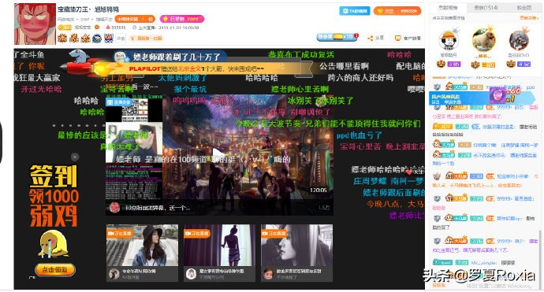Select the 贡献周榜 tab

[448, 7]
